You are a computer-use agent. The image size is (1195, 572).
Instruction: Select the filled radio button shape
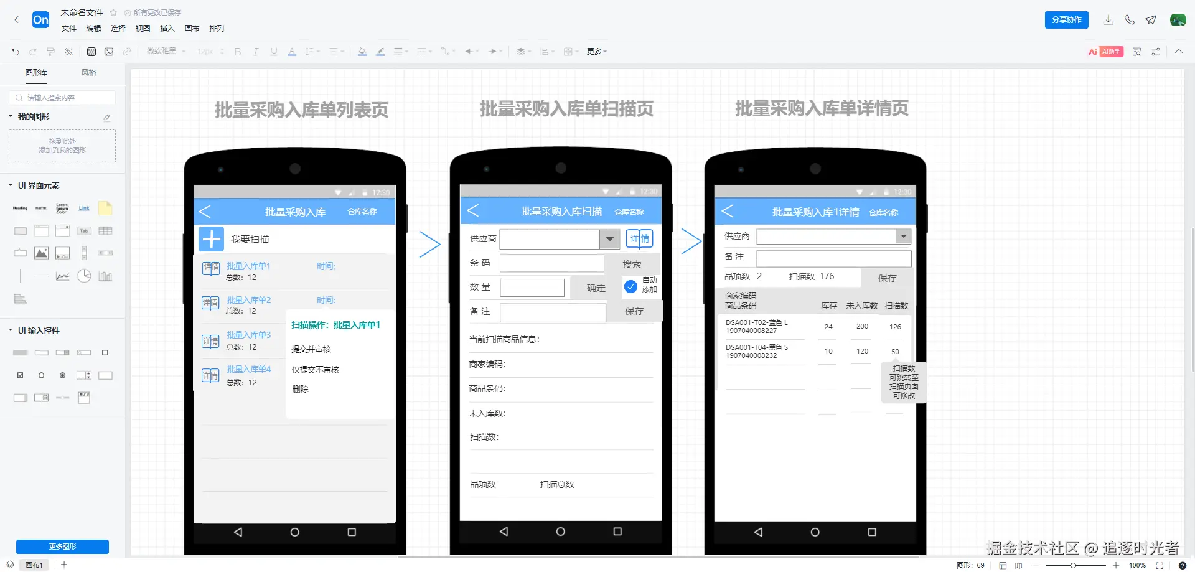coord(62,375)
